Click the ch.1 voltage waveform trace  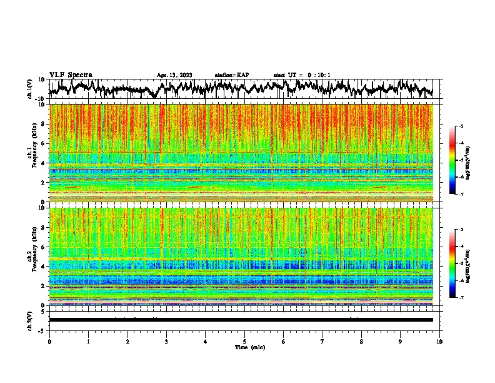(241, 88)
